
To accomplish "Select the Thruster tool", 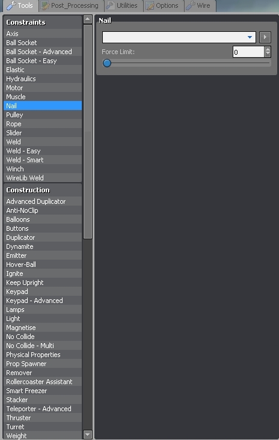I will click(x=43, y=418).
